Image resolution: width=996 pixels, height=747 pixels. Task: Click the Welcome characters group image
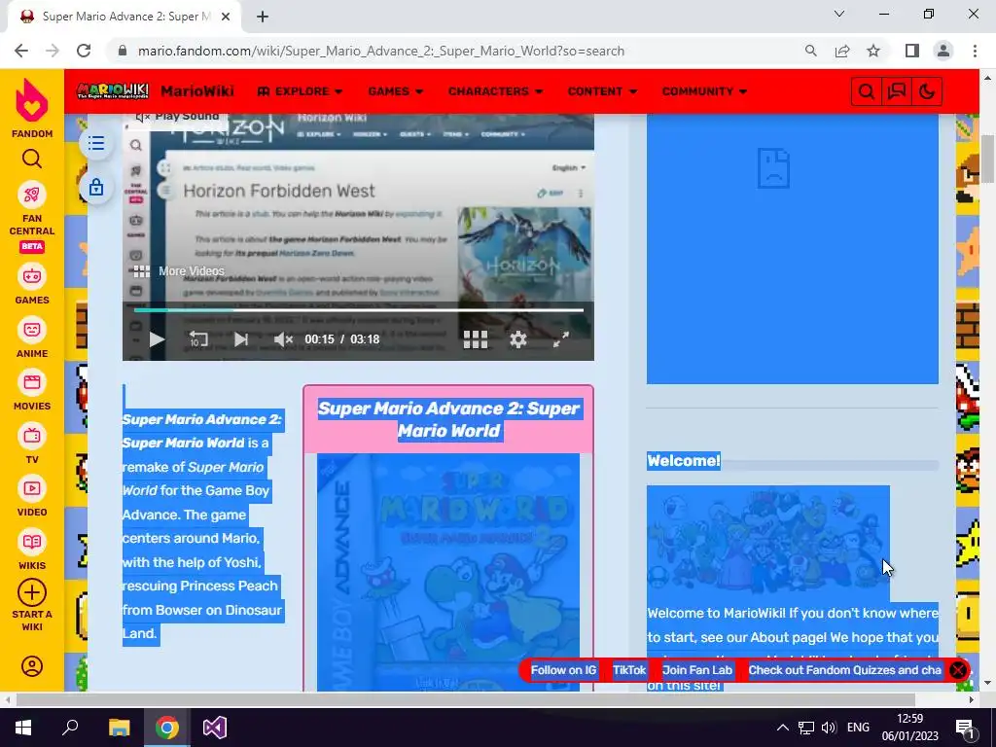pos(768,543)
